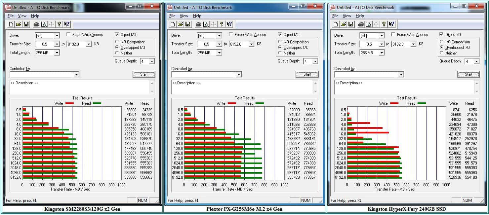
Task: Click the context help arrow icon, left window
Action: [67, 24]
